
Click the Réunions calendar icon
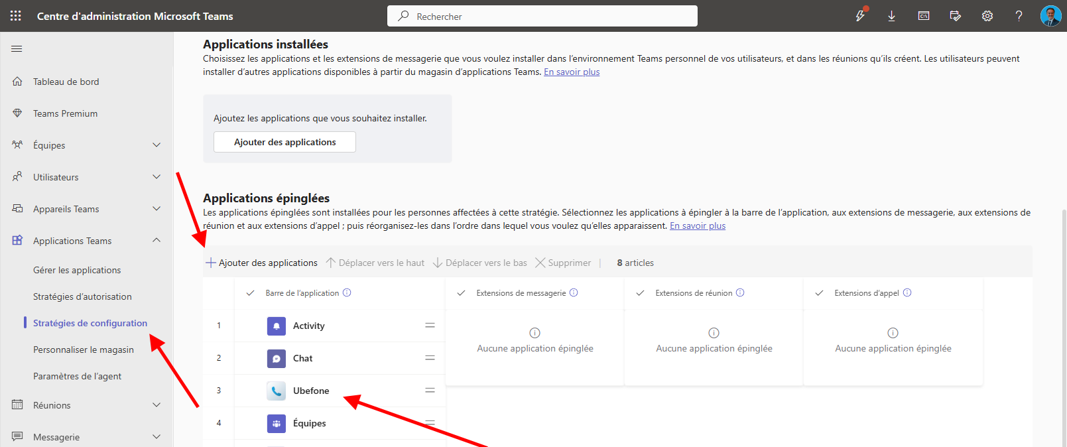point(17,405)
